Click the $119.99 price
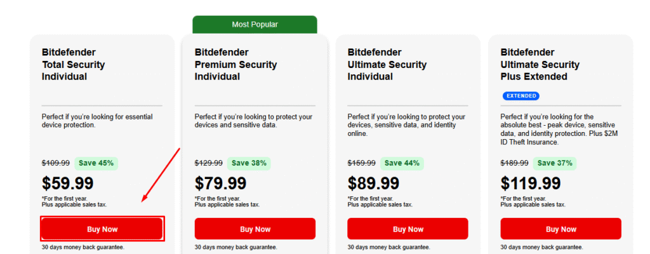650x254 pixels. click(x=531, y=184)
